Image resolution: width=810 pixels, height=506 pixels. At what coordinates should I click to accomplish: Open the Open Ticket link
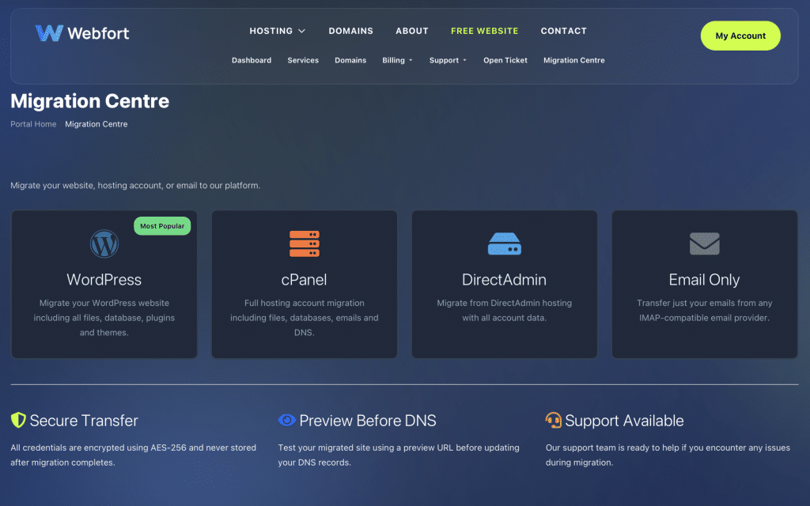click(x=505, y=60)
